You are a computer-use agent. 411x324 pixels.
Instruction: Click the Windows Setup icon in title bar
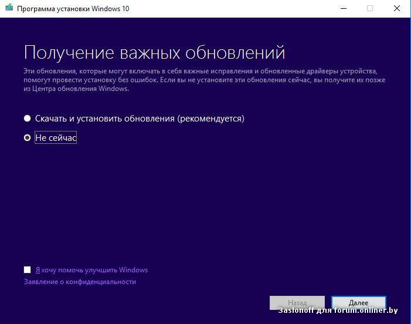pyautogui.click(x=9, y=8)
